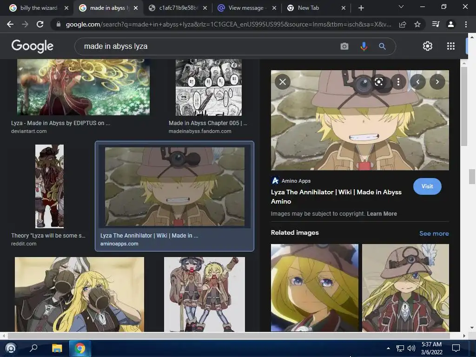Show previous image in preview
476x357 pixels.
click(418, 82)
